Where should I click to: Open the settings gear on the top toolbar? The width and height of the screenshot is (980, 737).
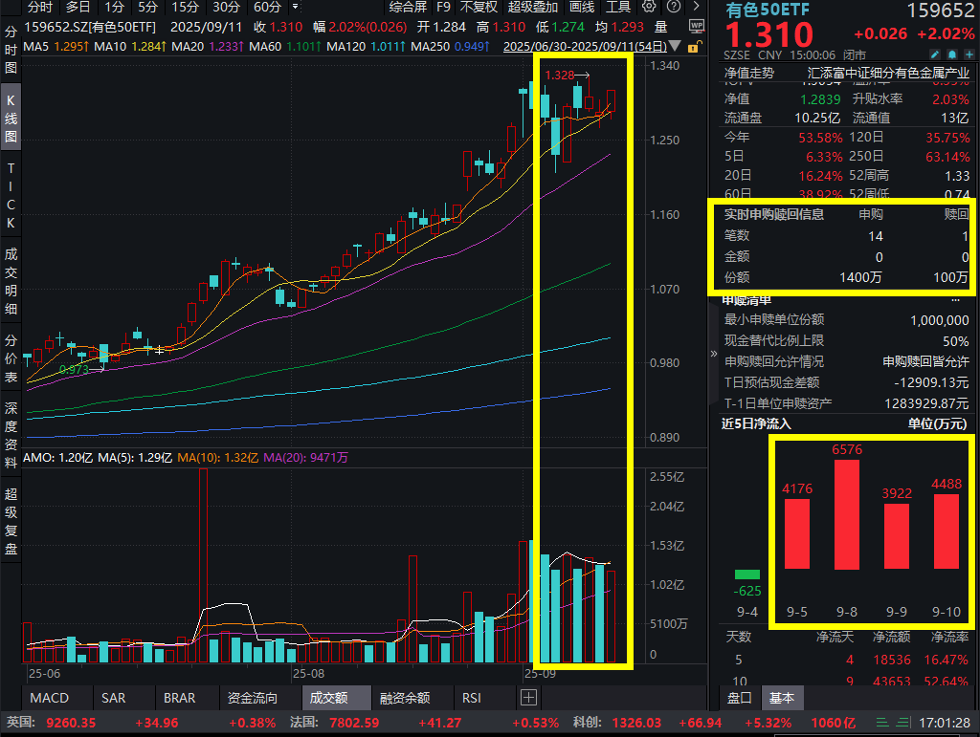pos(647,8)
